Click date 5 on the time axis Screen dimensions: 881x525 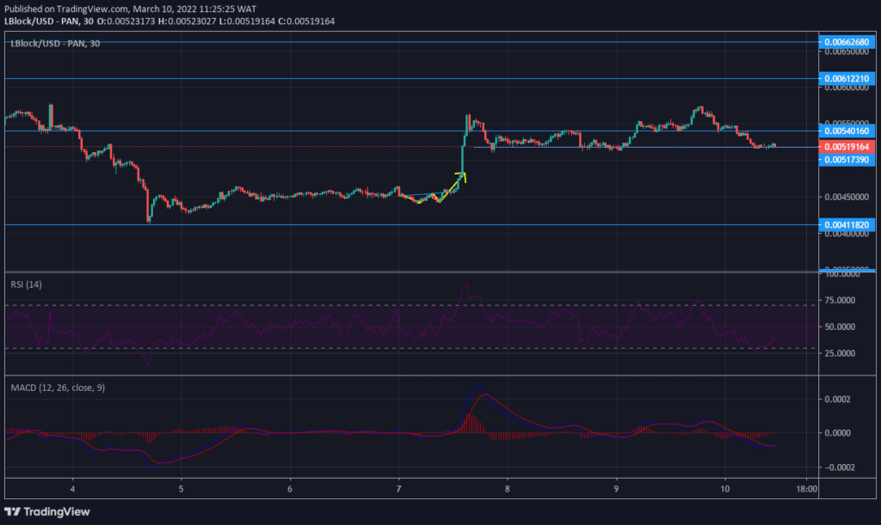(181, 489)
